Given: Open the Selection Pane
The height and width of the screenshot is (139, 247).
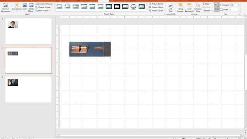Looking at the screenshot, I should click(x=198, y=8).
